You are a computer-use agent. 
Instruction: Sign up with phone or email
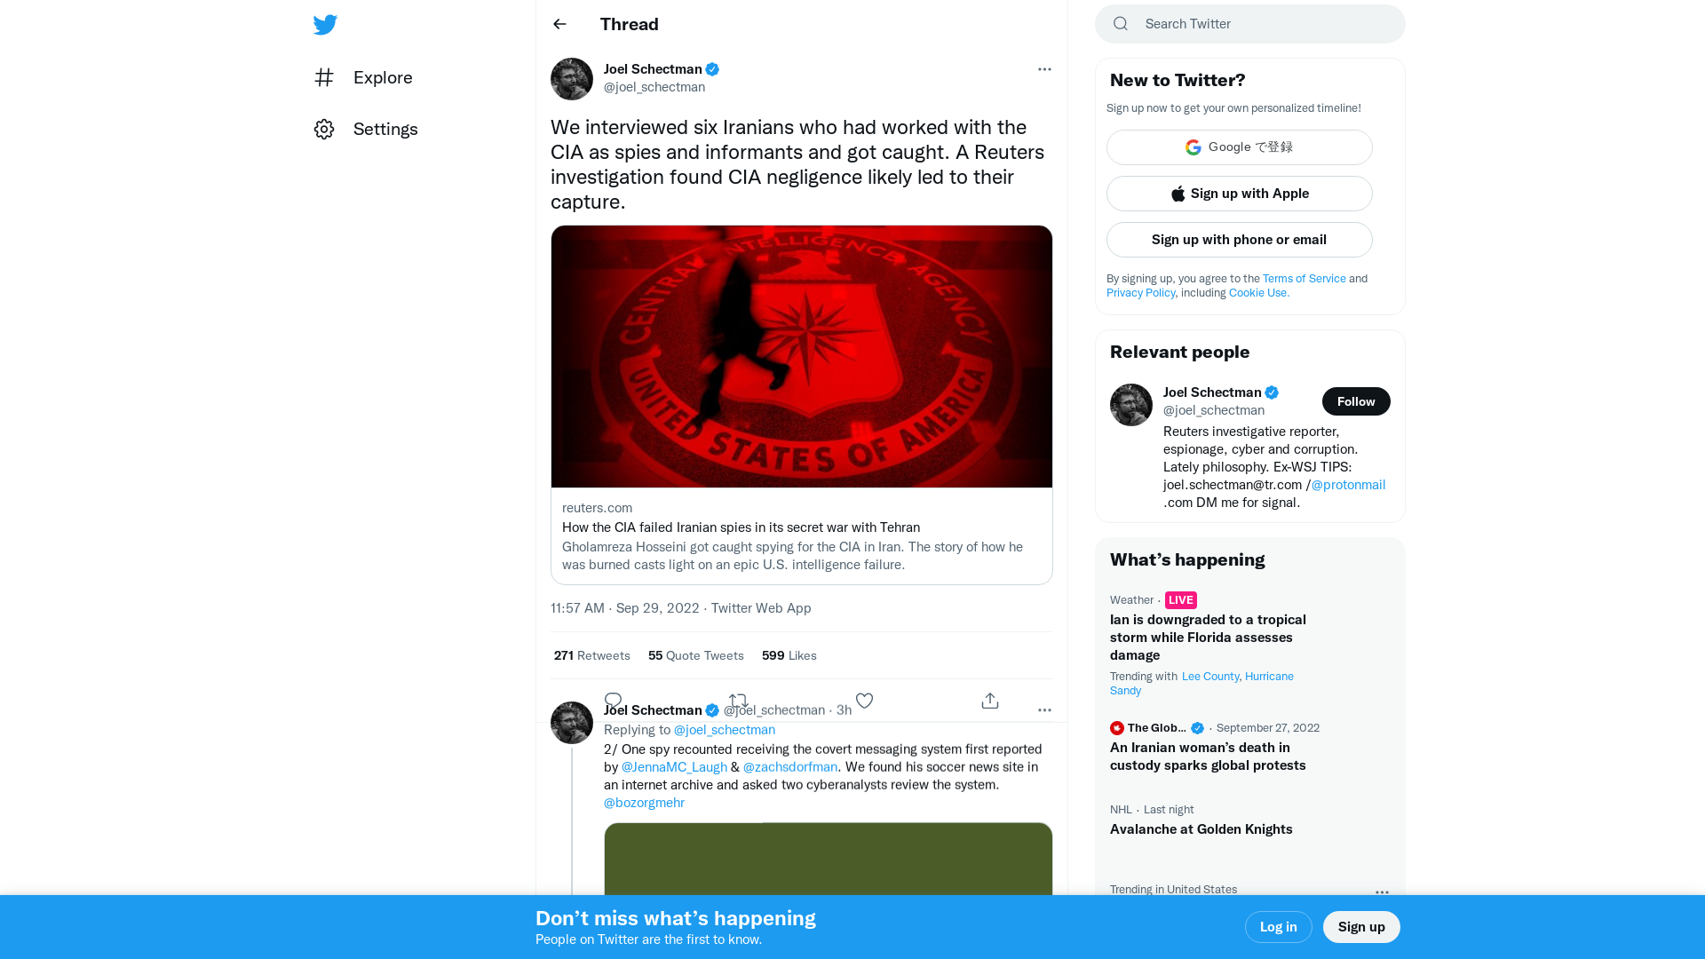pos(1239,239)
